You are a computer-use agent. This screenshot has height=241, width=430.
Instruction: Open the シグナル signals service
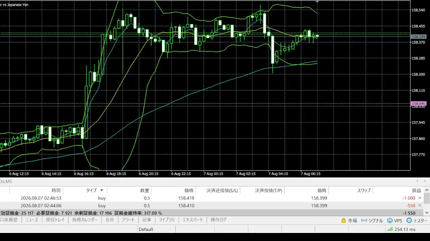click(372, 221)
